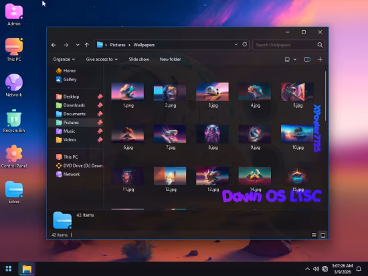
Task: Open Give access to menu
Action: pyautogui.click(x=102, y=59)
